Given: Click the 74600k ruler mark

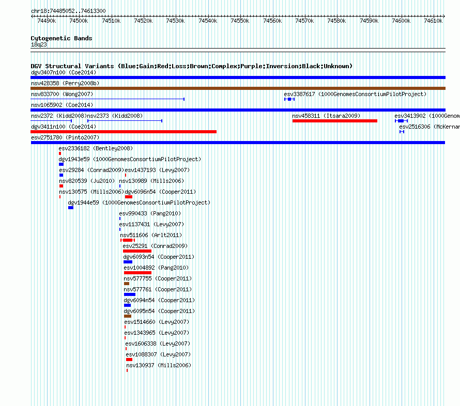Looking at the screenshot, I should (401, 21).
